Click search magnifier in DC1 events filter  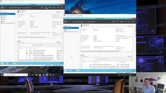[33, 45]
